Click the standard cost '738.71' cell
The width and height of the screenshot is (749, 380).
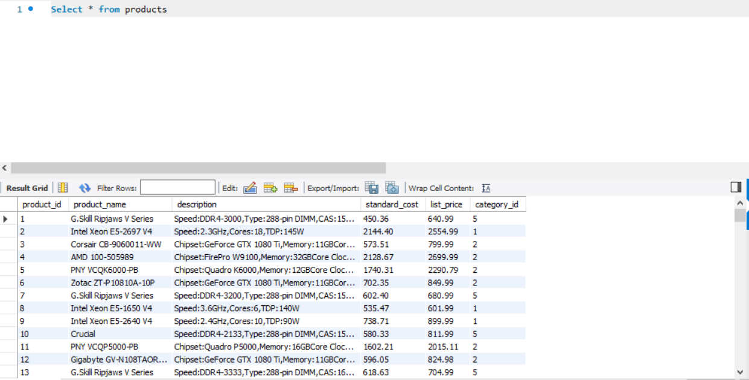point(393,321)
